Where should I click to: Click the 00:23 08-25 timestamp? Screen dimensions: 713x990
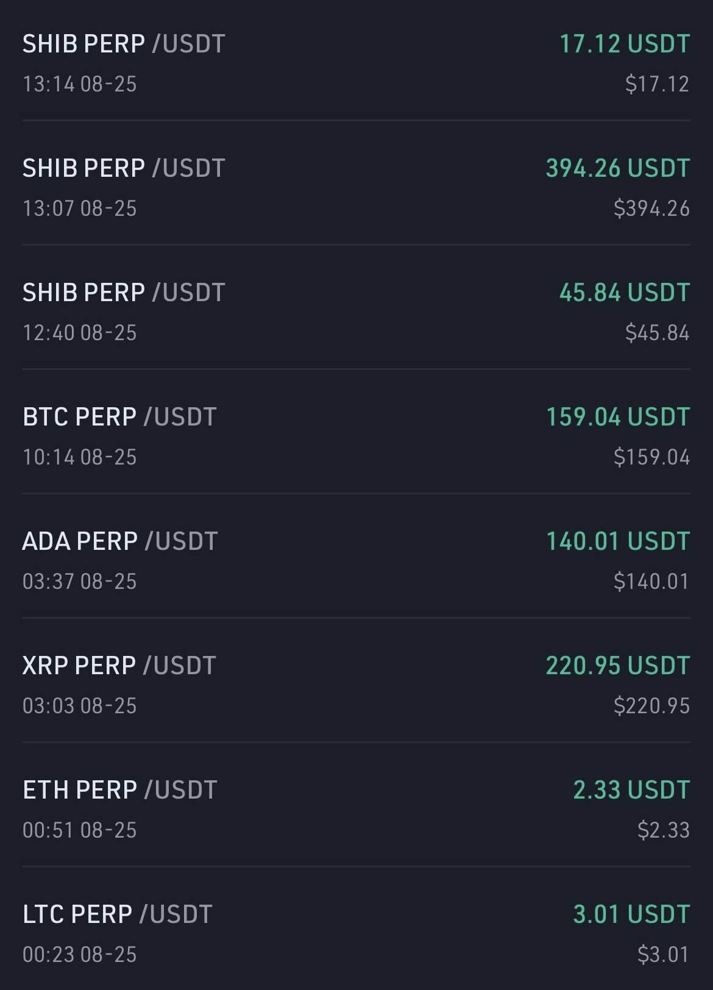click(80, 955)
